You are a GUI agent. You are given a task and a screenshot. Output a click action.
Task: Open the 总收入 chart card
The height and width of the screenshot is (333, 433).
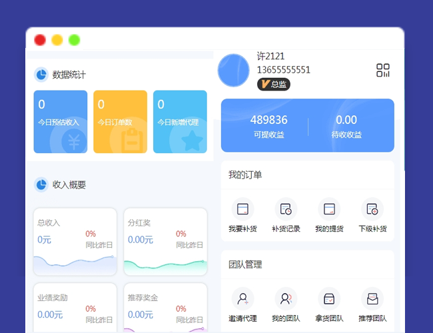(x=75, y=242)
